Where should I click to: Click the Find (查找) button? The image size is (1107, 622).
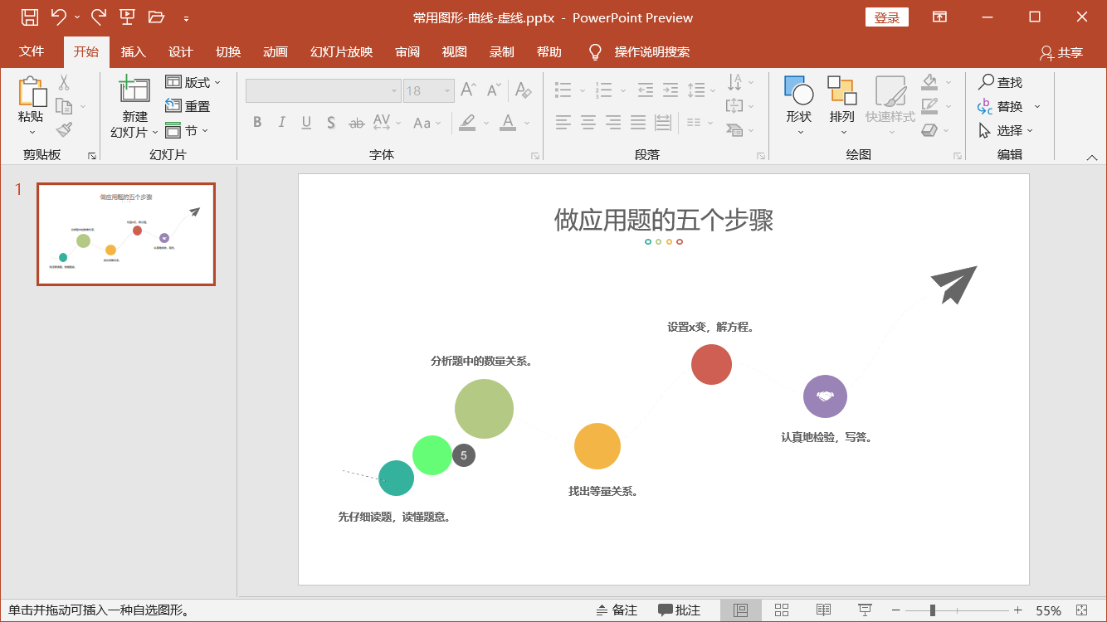pos(1000,82)
